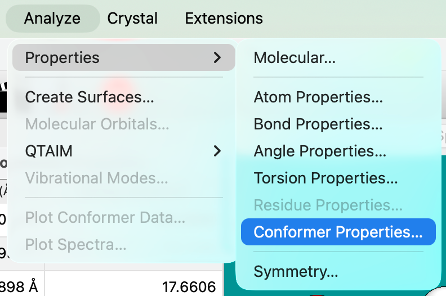The image size is (446, 296).
Task: Select Angle Properties... in the submenu
Action: click(320, 151)
